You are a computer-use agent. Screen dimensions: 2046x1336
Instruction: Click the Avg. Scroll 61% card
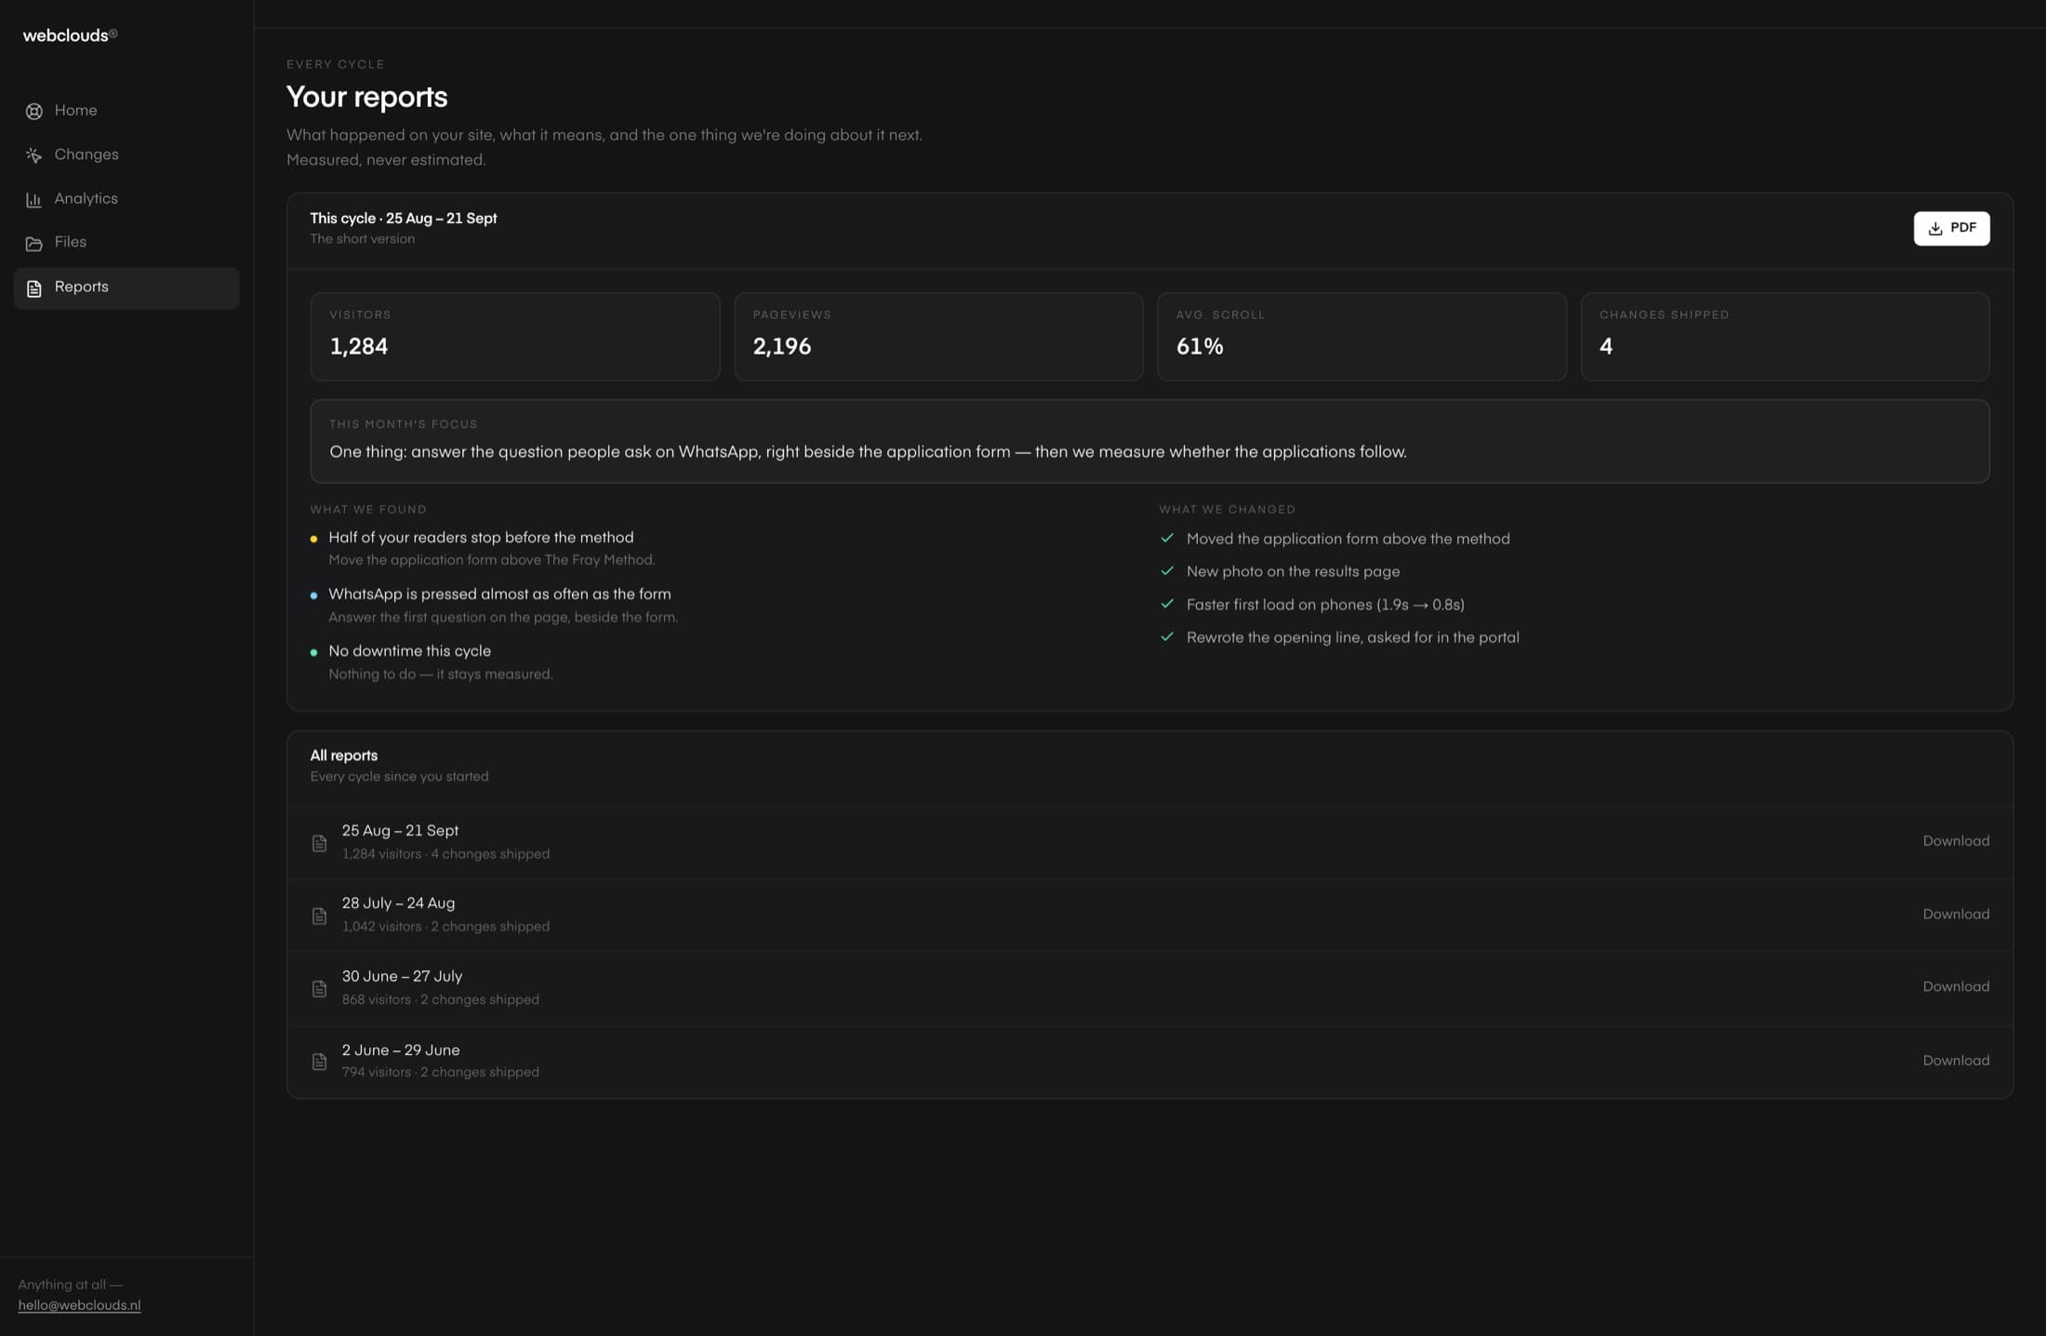(x=1362, y=337)
